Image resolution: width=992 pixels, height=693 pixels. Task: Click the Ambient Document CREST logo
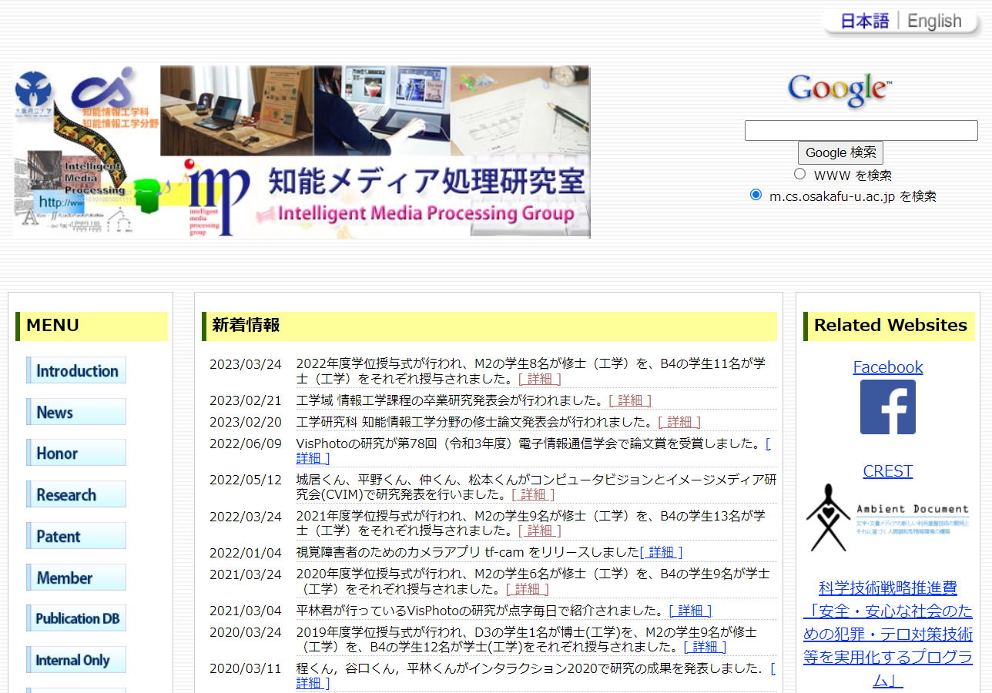click(x=887, y=517)
